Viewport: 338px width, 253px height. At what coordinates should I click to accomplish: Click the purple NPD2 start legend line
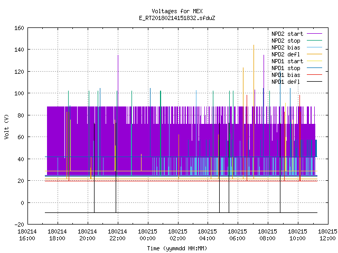[314, 34]
